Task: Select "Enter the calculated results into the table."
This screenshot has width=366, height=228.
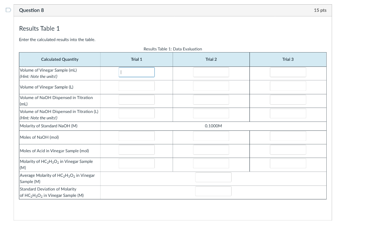Action: point(57,40)
